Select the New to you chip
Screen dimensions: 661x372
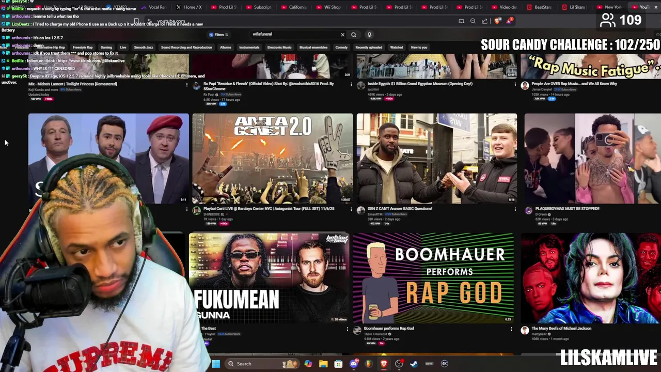pos(419,48)
